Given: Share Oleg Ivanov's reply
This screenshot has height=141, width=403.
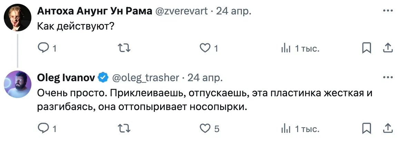Looking at the screenshot, I should coord(388,129).
